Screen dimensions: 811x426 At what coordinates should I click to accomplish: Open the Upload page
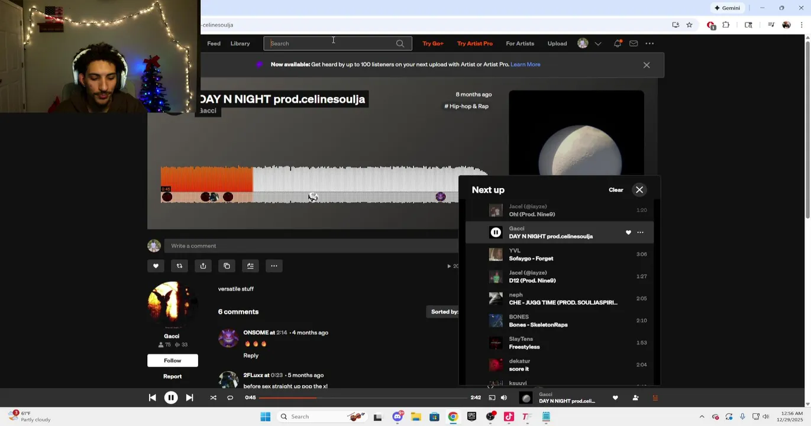tap(557, 43)
